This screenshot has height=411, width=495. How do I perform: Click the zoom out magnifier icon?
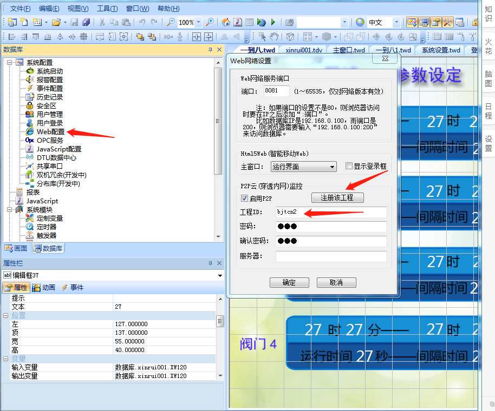click(x=170, y=22)
